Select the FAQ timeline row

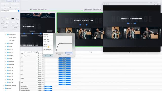[x=22, y=54]
